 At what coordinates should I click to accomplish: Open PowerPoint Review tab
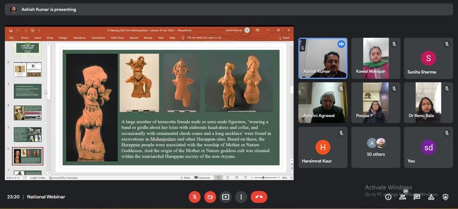tap(148, 38)
